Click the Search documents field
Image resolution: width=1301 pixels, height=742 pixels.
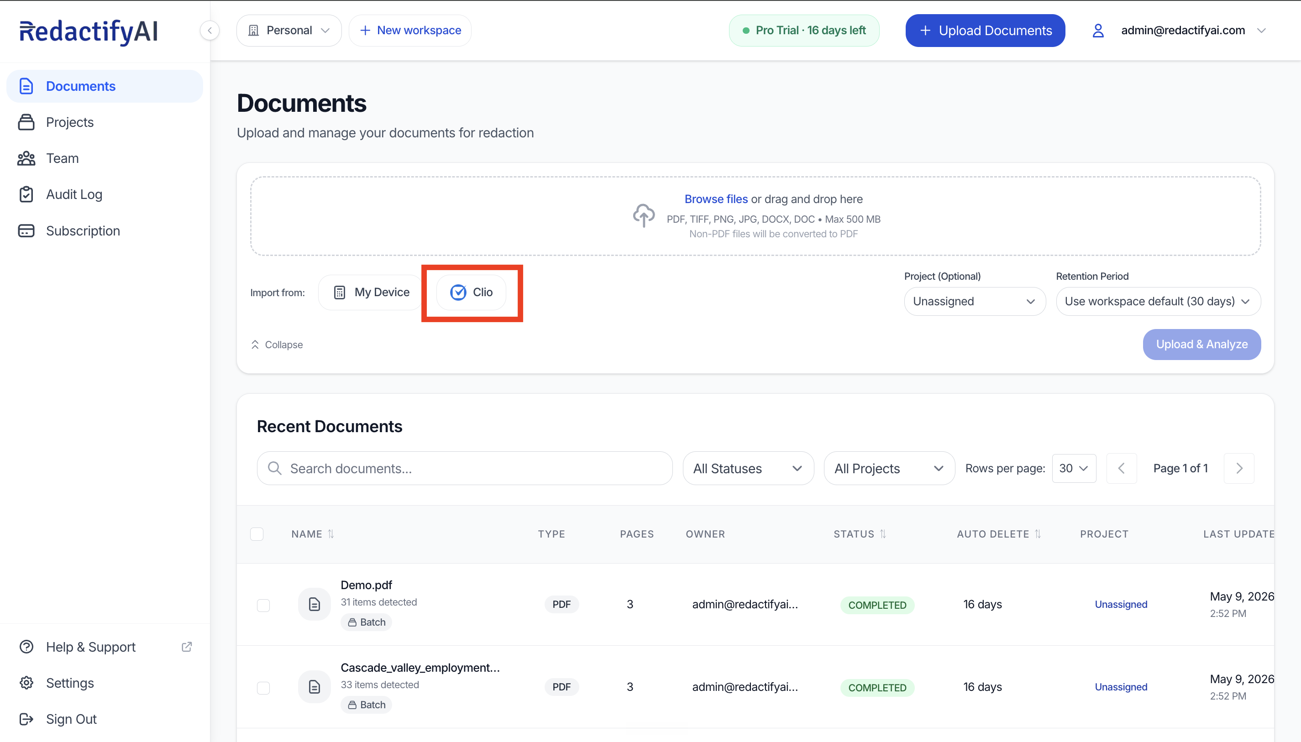[x=464, y=468]
